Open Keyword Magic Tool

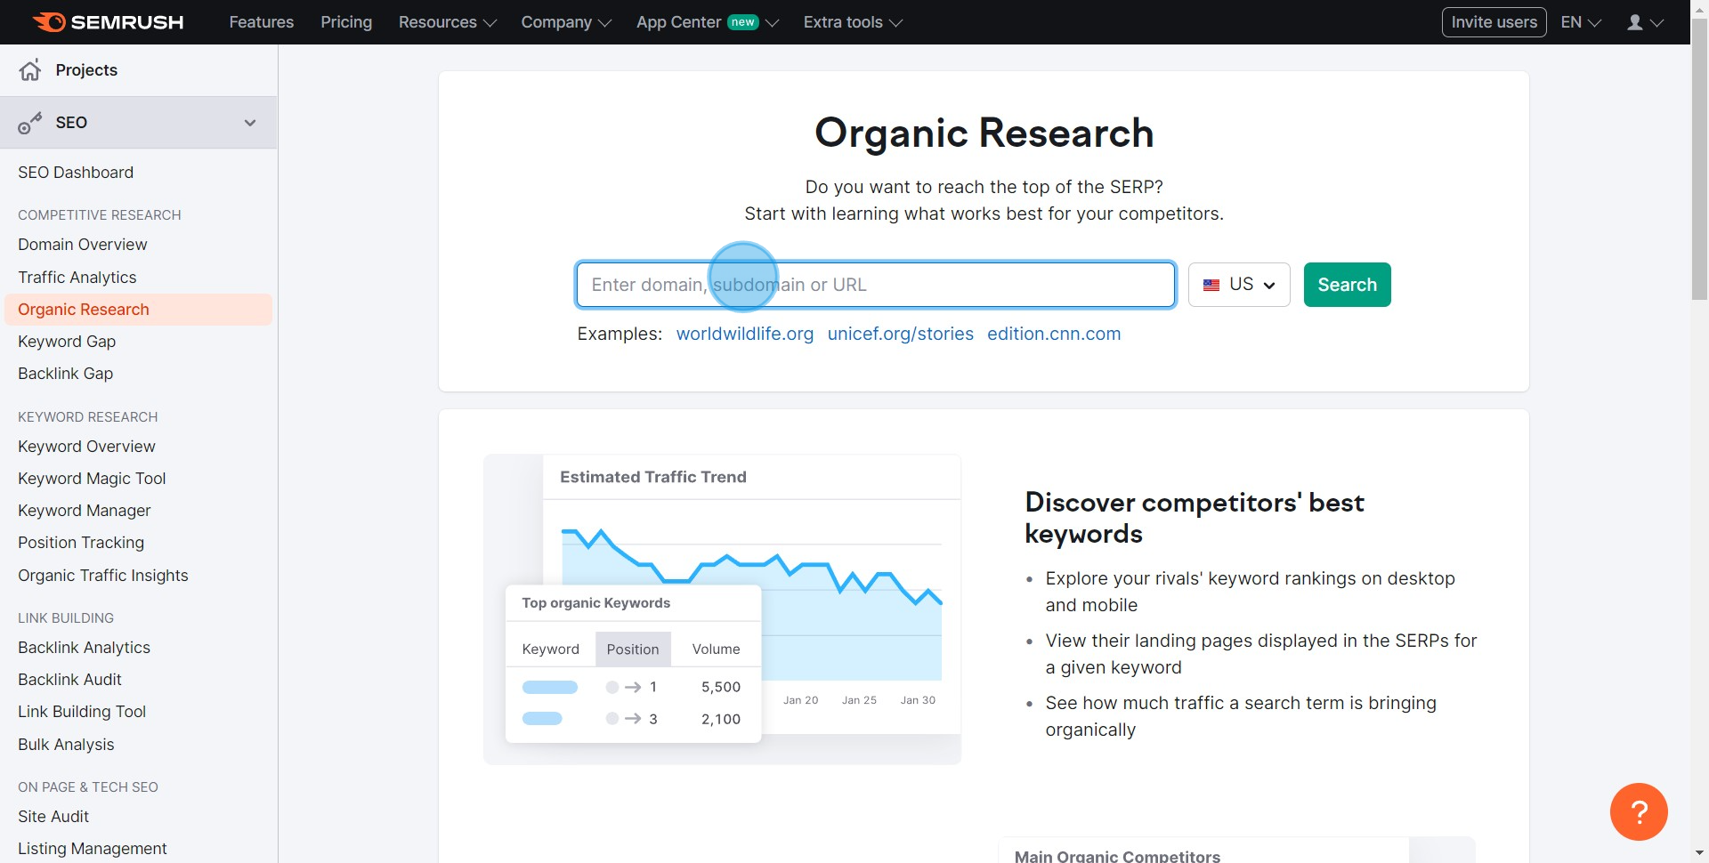point(92,479)
